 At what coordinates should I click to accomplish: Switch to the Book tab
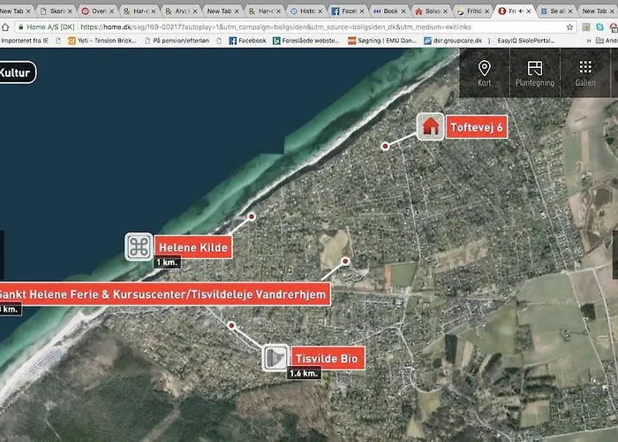point(388,11)
